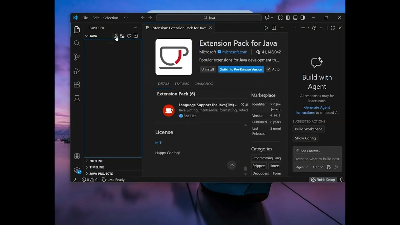Click Finish Setup in status bar
Image resolution: width=400 pixels, height=225 pixels.
pos(323,180)
